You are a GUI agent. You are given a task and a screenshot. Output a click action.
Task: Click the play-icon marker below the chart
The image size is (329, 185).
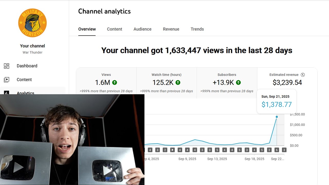[172, 150]
